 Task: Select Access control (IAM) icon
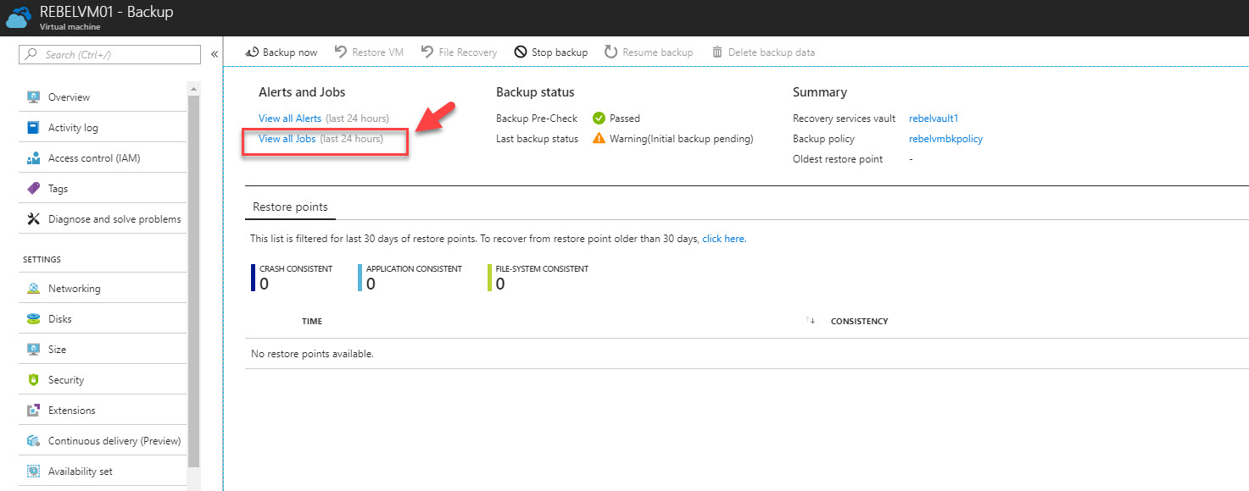[34, 158]
